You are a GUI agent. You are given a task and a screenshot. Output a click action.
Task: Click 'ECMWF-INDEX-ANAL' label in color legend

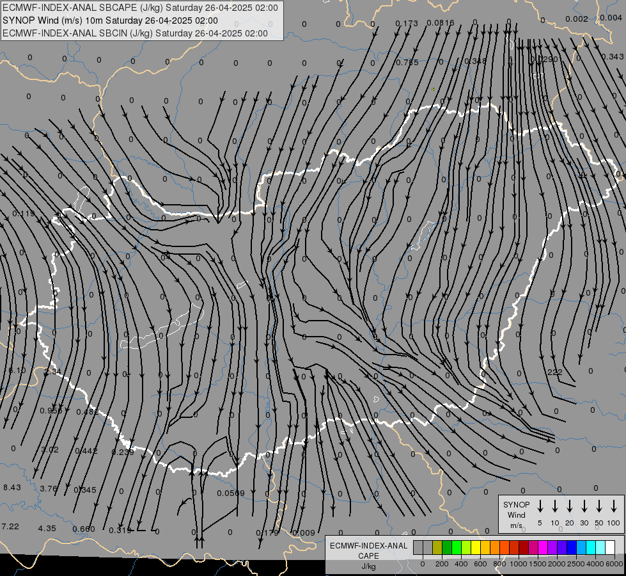click(x=368, y=546)
